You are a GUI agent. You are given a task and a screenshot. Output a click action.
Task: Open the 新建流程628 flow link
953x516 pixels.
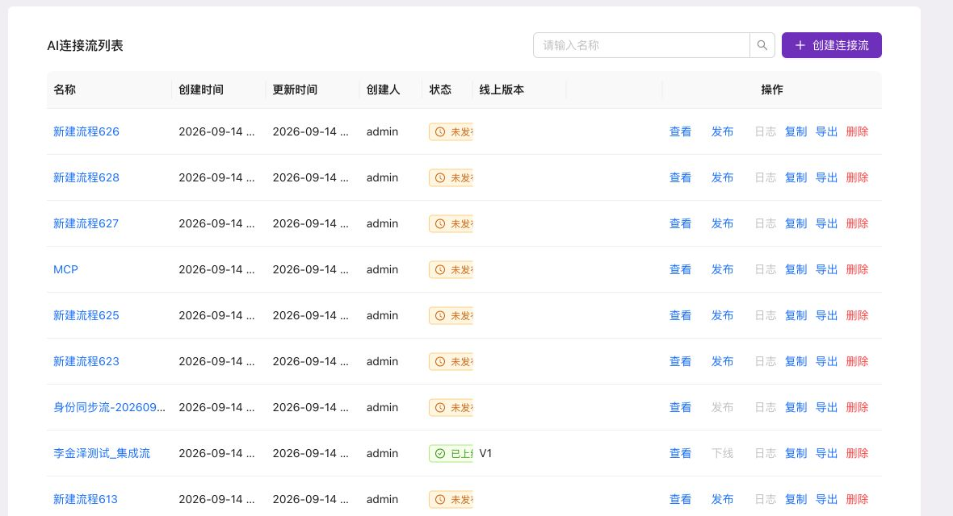click(86, 178)
